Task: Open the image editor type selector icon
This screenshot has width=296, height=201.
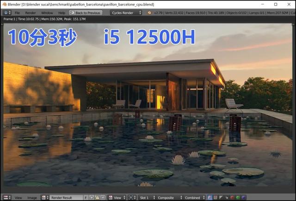Action: (7, 198)
